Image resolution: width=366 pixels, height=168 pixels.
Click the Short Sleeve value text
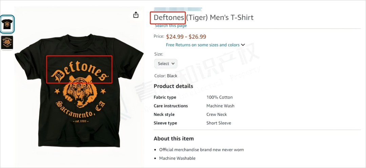point(219,123)
